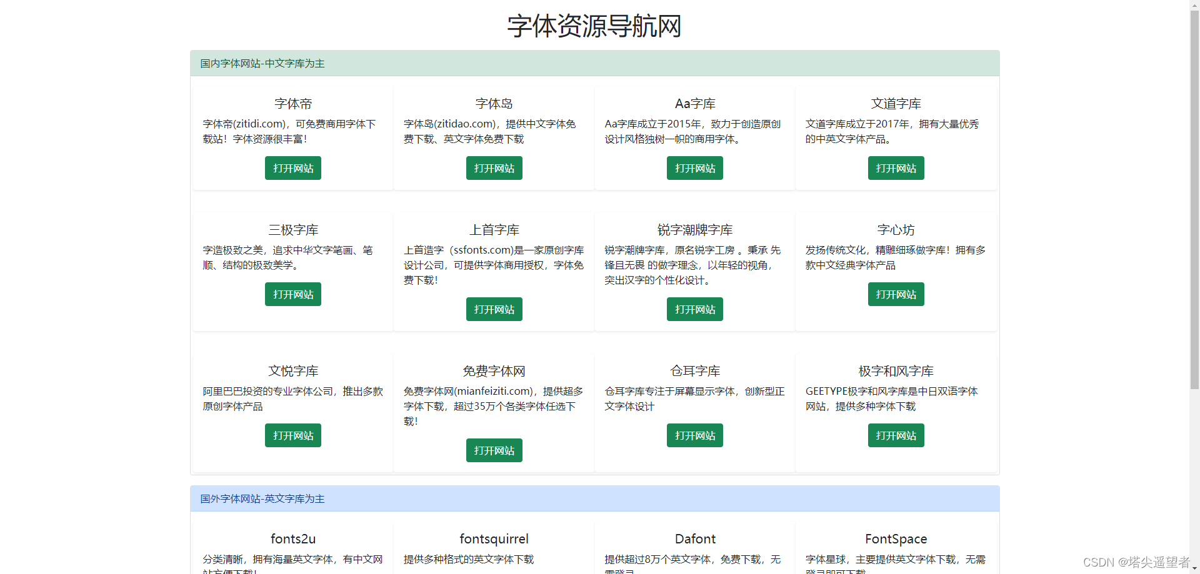This screenshot has width=1200, height=574.
Task: Click the FontSpace card title
Action: [896, 539]
